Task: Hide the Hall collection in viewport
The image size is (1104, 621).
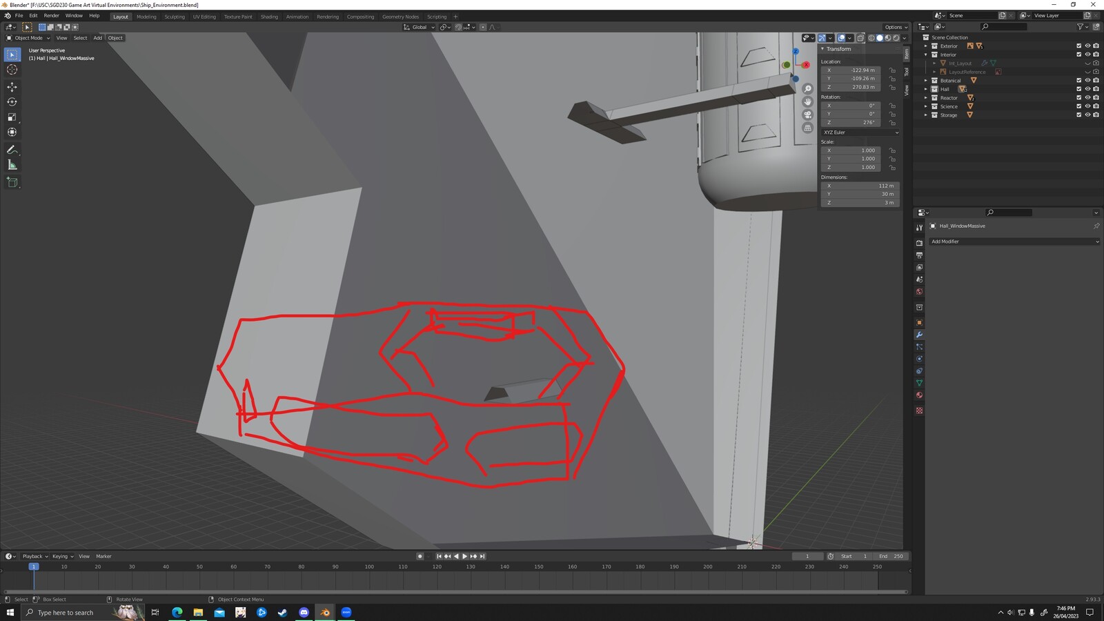Action: pos(1087,89)
